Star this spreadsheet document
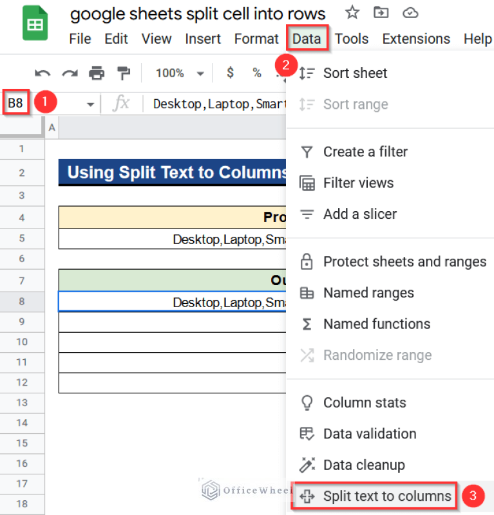 point(352,12)
